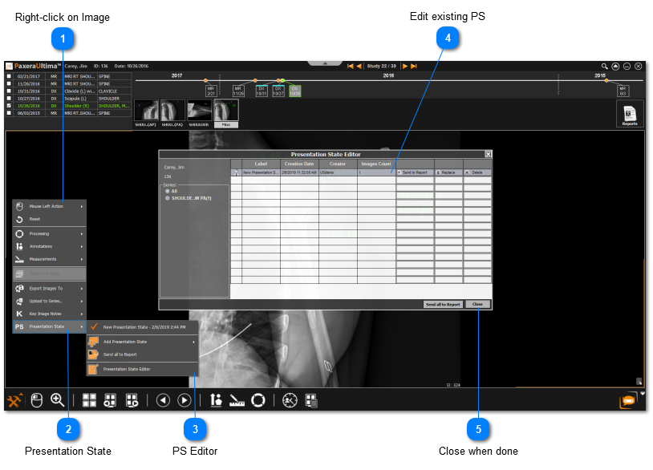Screen dimensions: 653x470
Task: Click the MR 2/21 timeline marker
Action: 210,91
